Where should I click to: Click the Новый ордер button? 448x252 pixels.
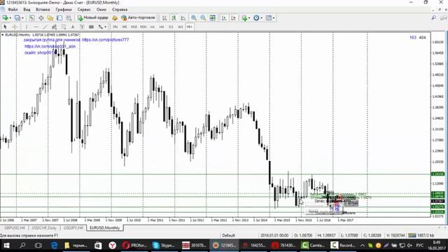coord(93,17)
